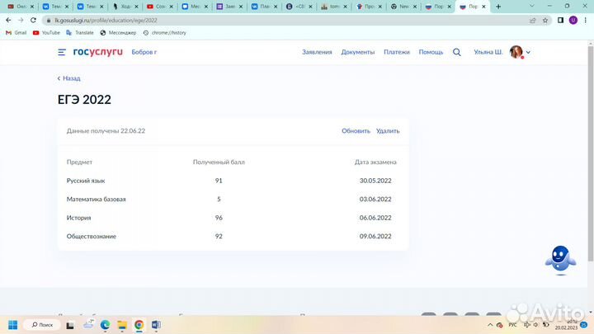
Task: Open the user avatar profile picture
Action: 516,52
